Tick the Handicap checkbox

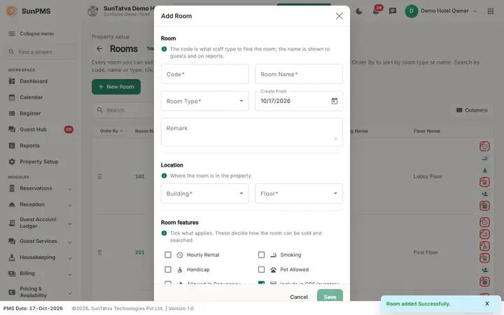(x=168, y=269)
